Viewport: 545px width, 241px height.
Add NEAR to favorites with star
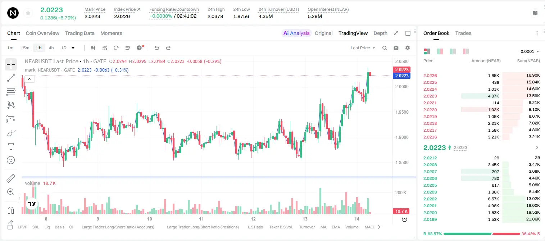(x=28, y=13)
